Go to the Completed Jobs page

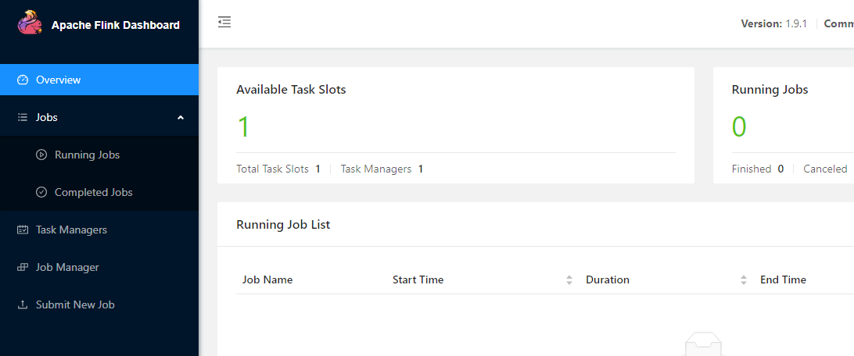coord(93,192)
